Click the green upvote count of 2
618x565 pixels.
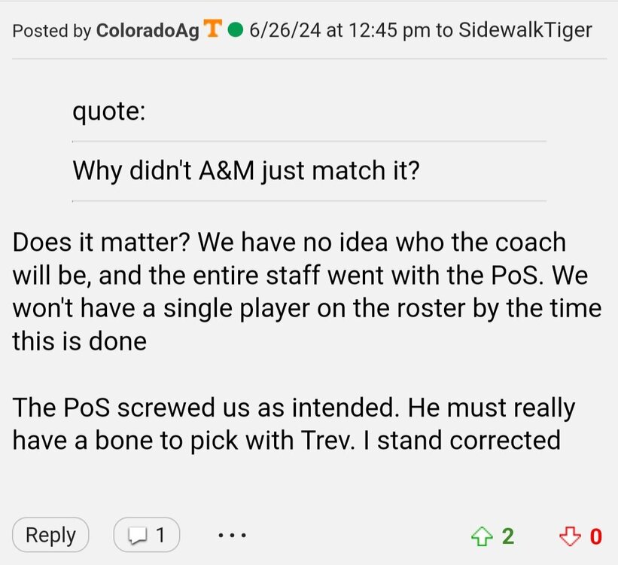(x=508, y=536)
